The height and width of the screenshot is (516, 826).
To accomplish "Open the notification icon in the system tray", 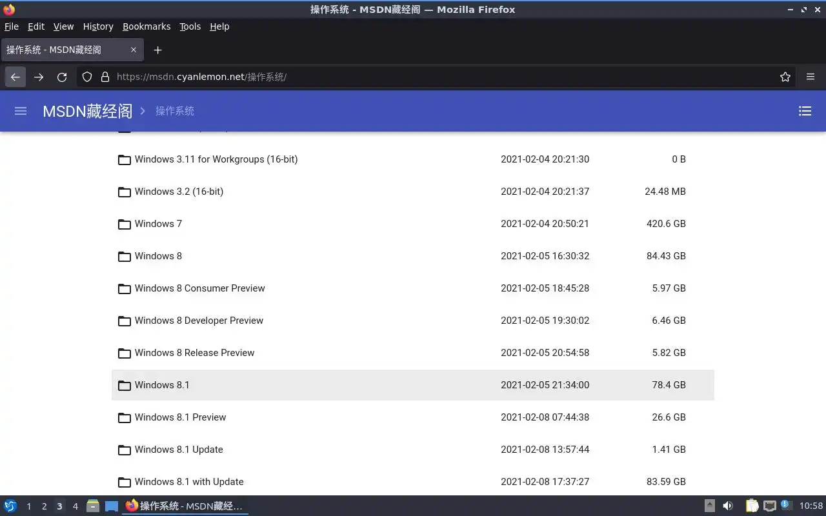I will pos(786,505).
